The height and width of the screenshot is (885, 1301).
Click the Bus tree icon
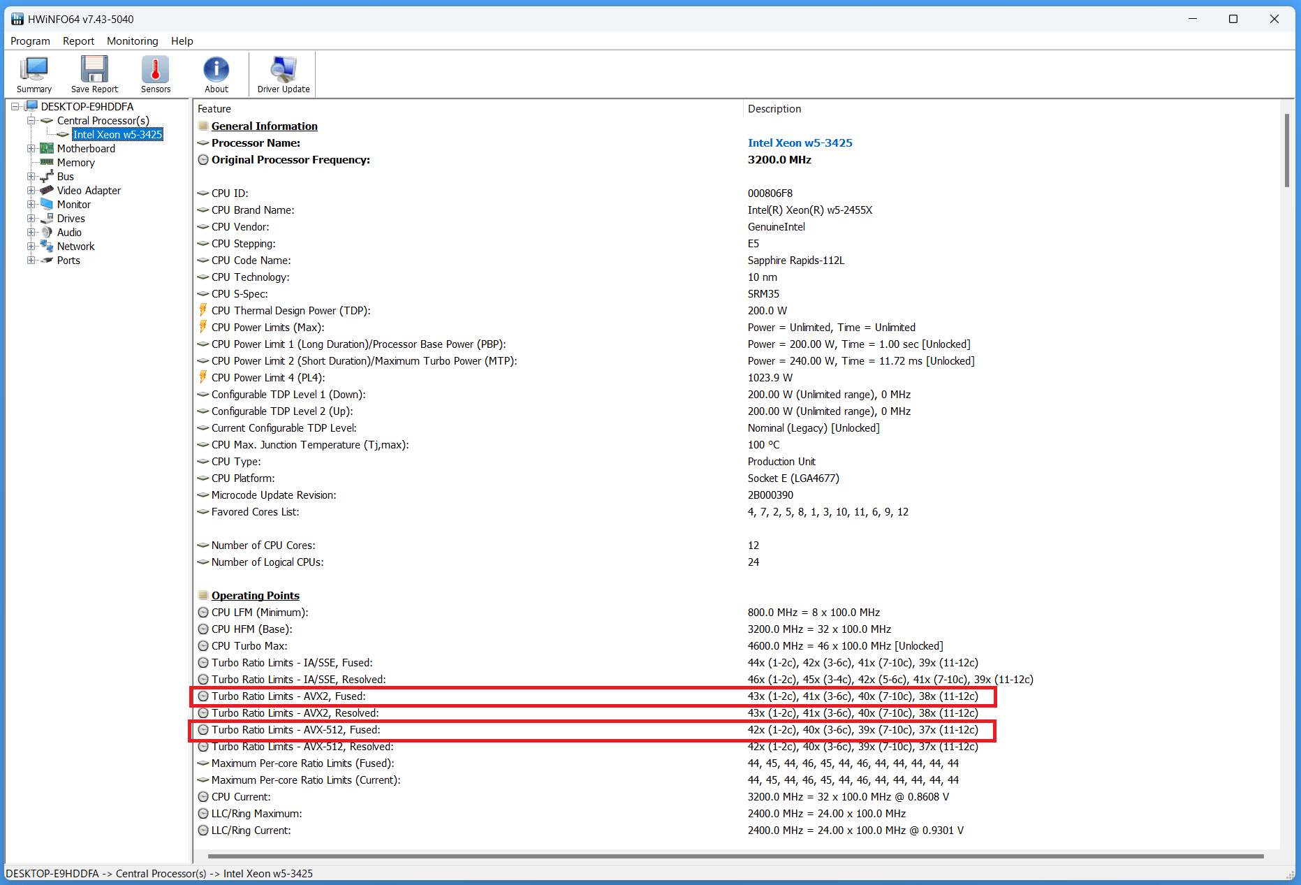coord(47,176)
